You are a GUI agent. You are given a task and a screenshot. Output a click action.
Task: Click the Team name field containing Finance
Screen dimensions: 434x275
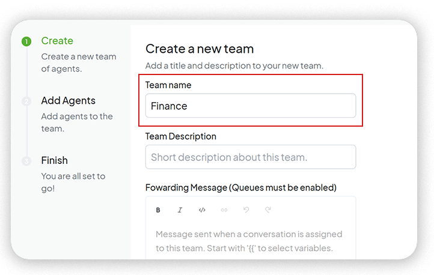[251, 106]
